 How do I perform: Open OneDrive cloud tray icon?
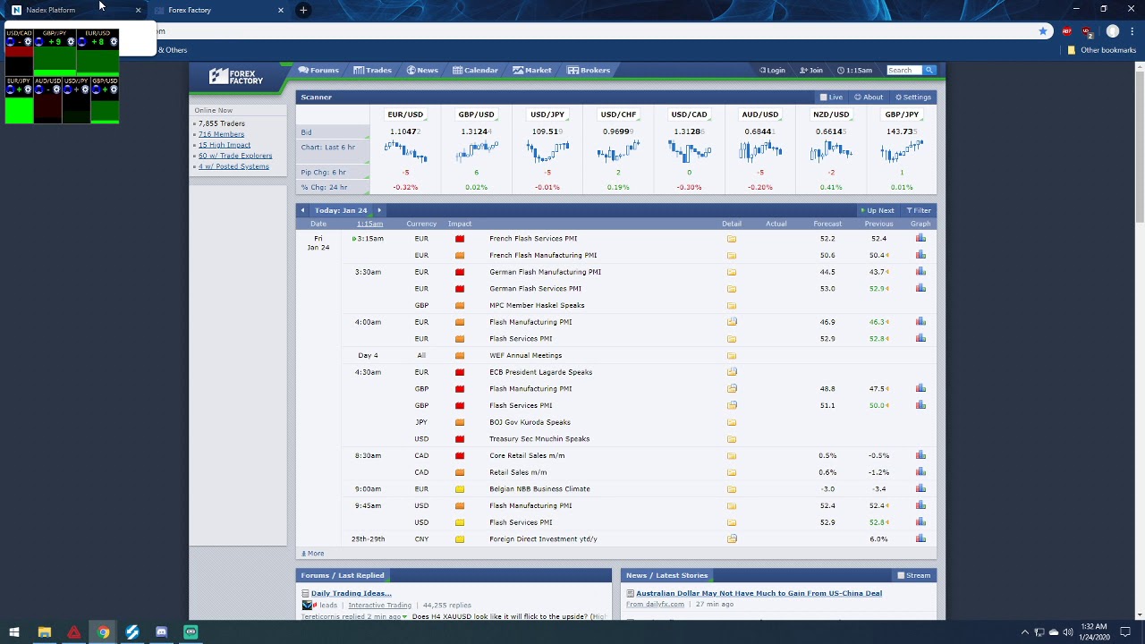[x=1054, y=632]
